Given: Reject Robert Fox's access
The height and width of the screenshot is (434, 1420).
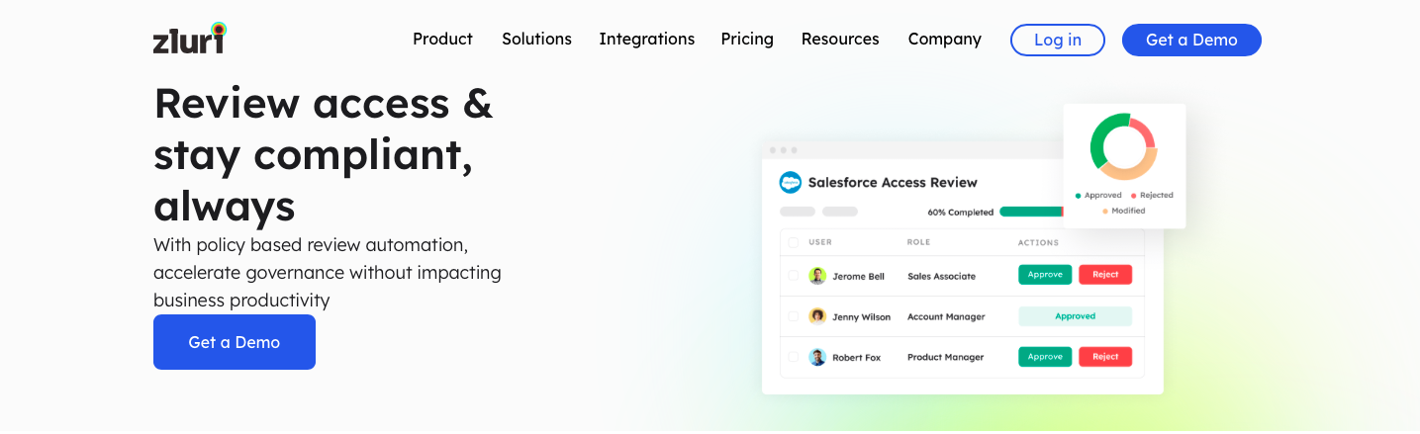Looking at the screenshot, I should click(x=1105, y=357).
